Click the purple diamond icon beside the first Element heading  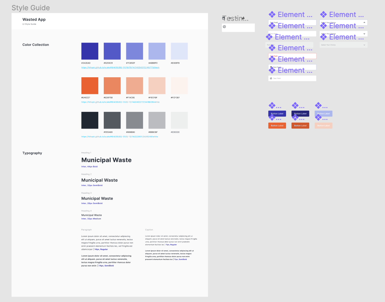[x=272, y=14]
